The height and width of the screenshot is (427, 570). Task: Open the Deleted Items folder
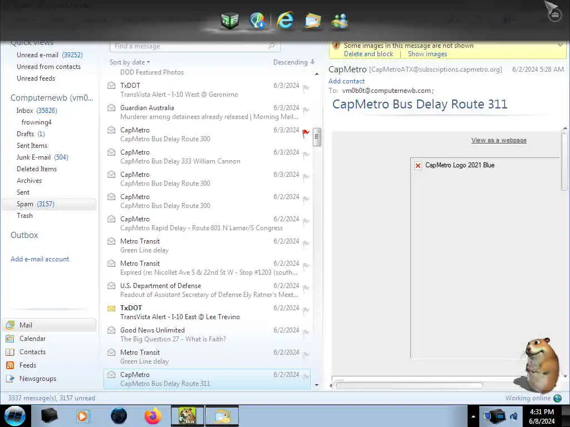[36, 169]
